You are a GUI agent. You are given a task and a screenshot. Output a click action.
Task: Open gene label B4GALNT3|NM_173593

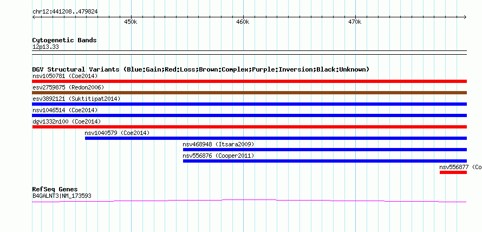click(62, 196)
